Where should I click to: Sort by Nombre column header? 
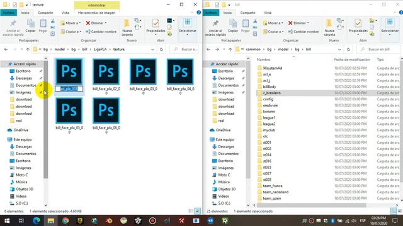point(263,60)
